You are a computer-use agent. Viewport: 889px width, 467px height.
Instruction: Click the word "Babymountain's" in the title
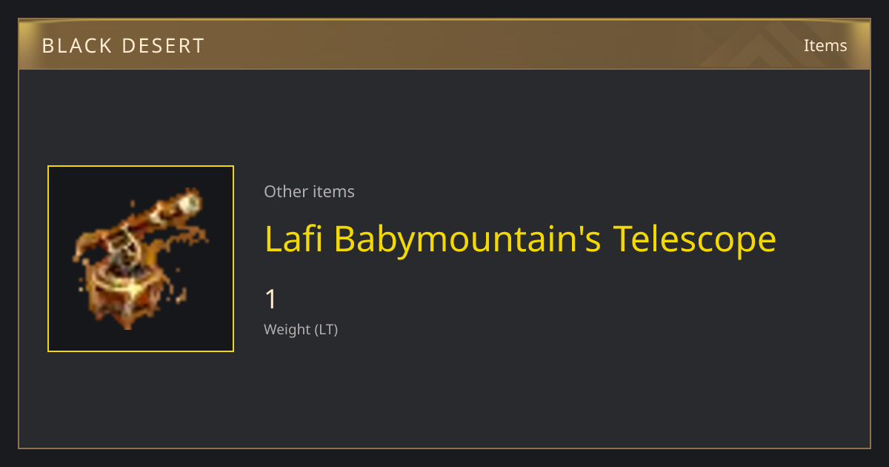(x=467, y=239)
